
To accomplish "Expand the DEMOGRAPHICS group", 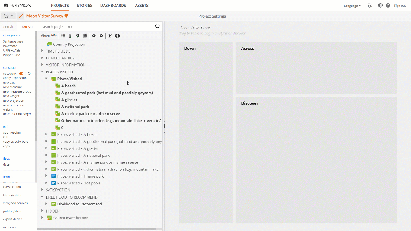I will point(42,58).
